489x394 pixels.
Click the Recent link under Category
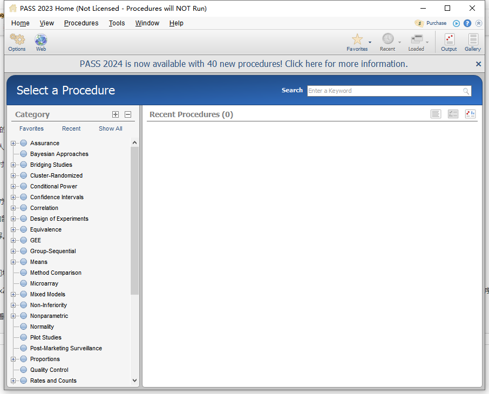tap(71, 128)
